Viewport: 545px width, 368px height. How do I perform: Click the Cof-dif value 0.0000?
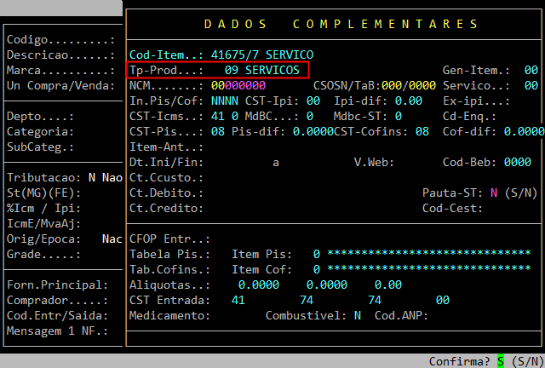(x=525, y=131)
